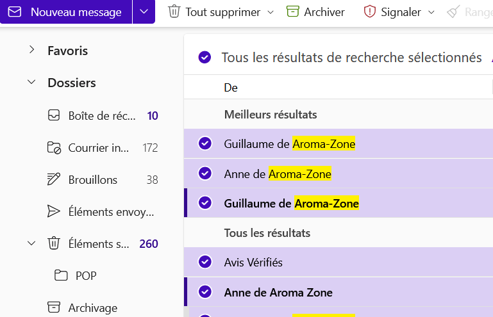Viewport: 493px width, 317px height.
Task: Open the Boîte de réception inbox icon
Action: (54, 116)
